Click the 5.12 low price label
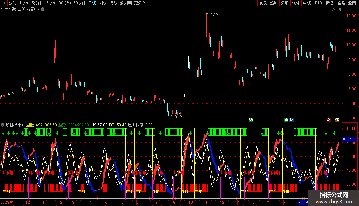 click(x=179, y=117)
